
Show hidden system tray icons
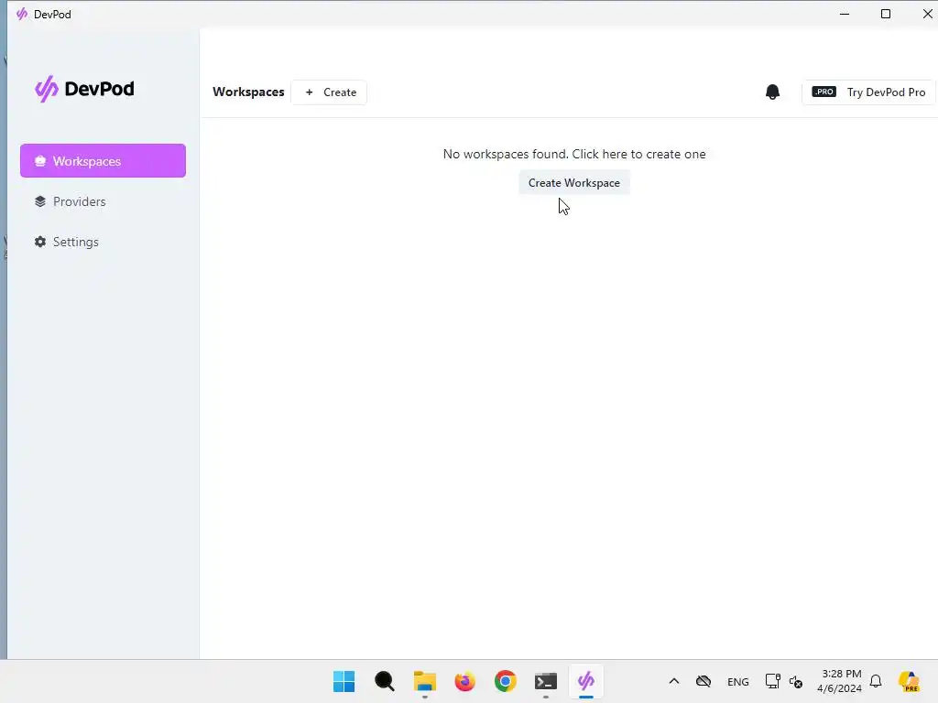(673, 681)
